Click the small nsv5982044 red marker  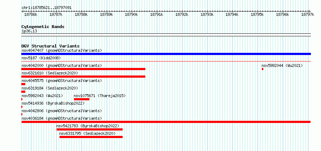(263, 69)
